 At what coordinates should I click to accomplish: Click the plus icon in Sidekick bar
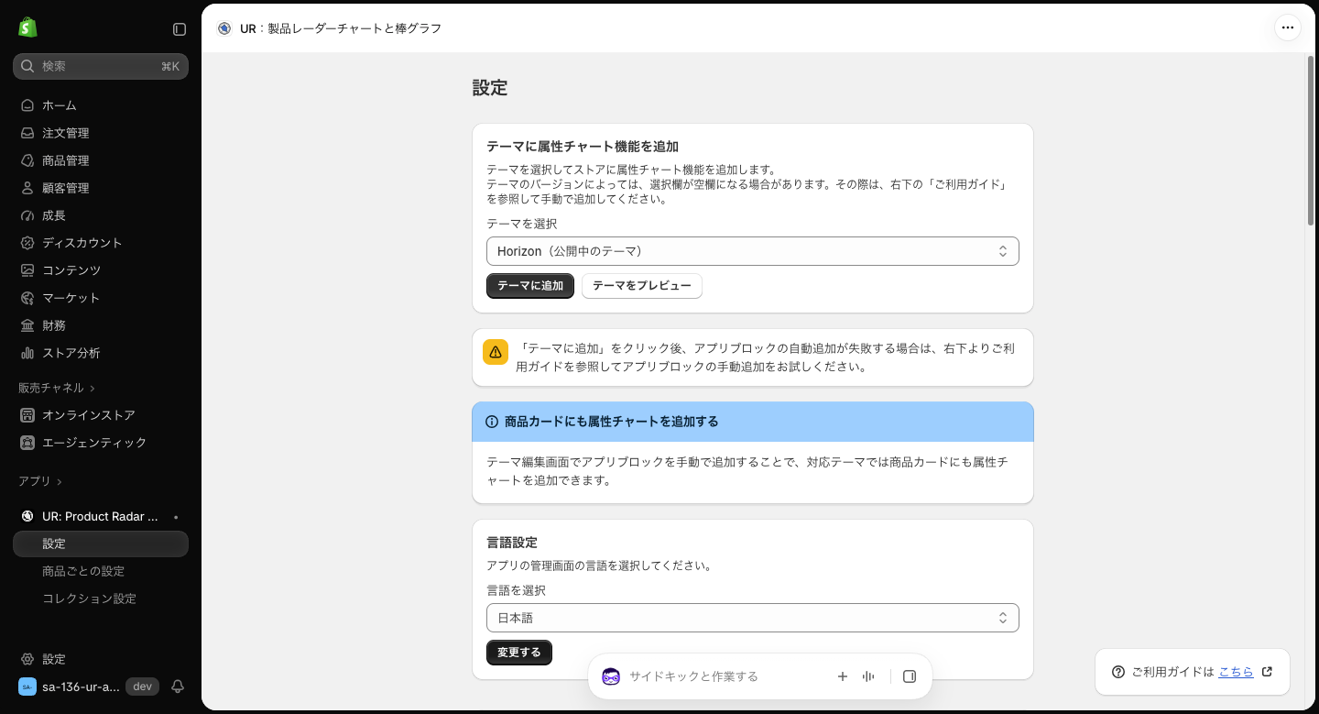pos(843,676)
